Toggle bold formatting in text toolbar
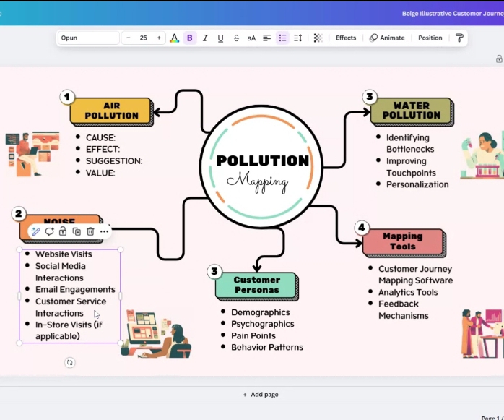Image resolution: width=504 pixels, height=420 pixels. click(x=190, y=38)
